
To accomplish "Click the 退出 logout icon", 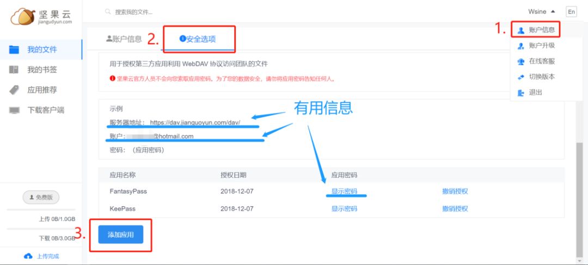I will click(521, 93).
